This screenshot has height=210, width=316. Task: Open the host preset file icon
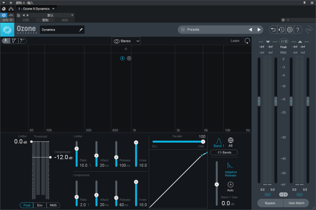(x=19, y=15)
